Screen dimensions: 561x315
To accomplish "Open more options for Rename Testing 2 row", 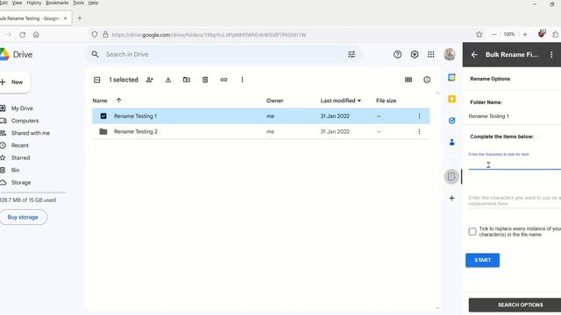I will (419, 131).
